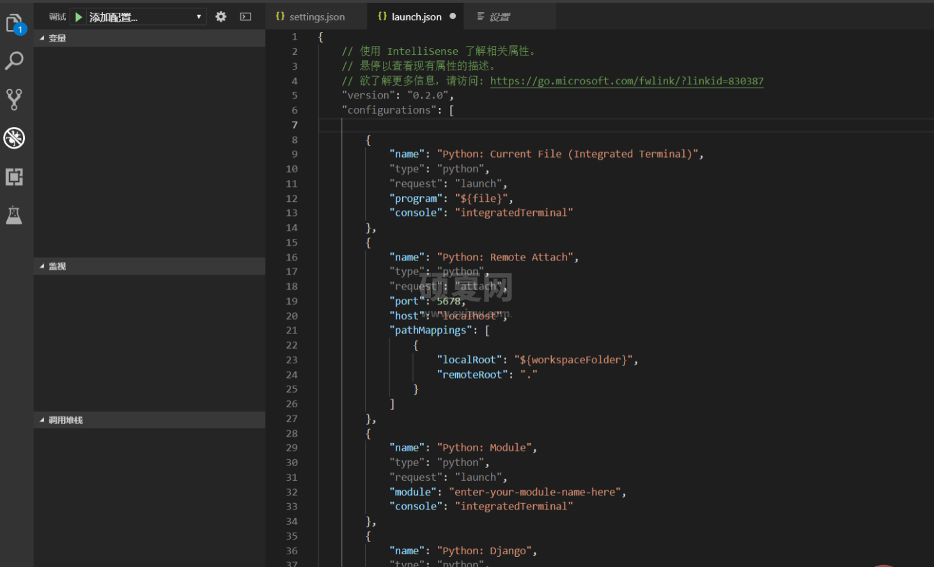Image resolution: width=934 pixels, height=567 pixels.
Task: Open the debug console icon
Action: click(x=245, y=17)
